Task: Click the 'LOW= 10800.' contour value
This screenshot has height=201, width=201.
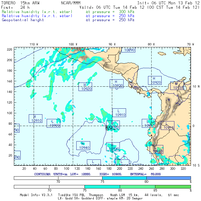Action: [x=80, y=174]
